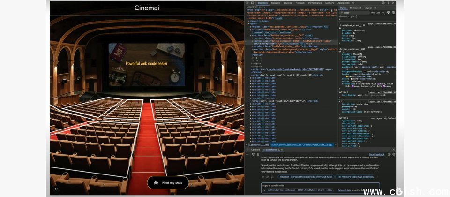
Task: Click Send feedback link
Action: (377, 154)
